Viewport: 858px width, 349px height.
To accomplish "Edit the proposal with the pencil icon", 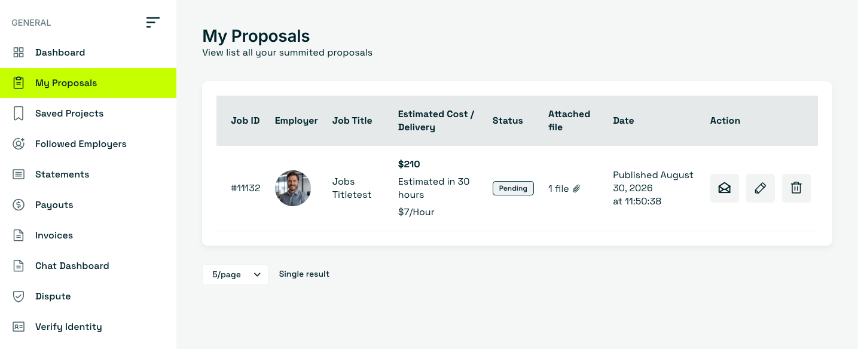I will tap(761, 188).
